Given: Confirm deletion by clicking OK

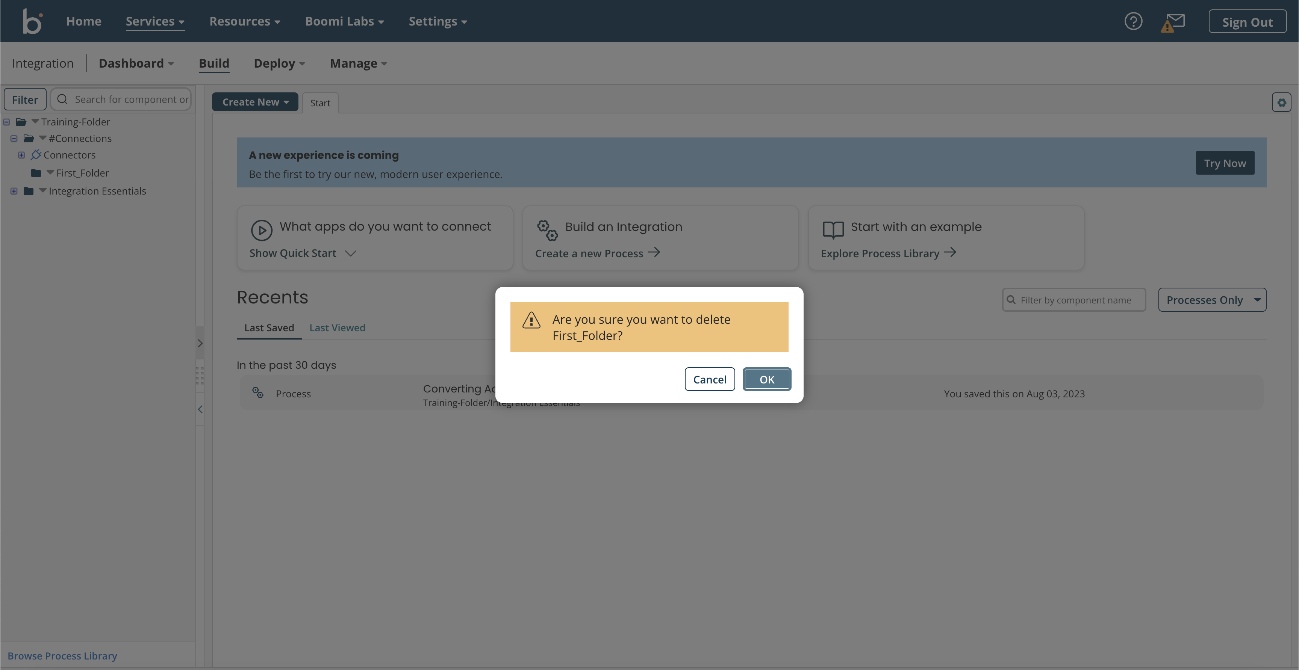Looking at the screenshot, I should pos(767,379).
